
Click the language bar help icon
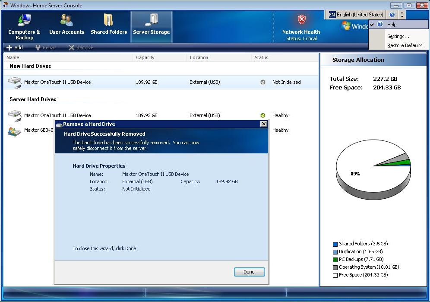[392, 15]
